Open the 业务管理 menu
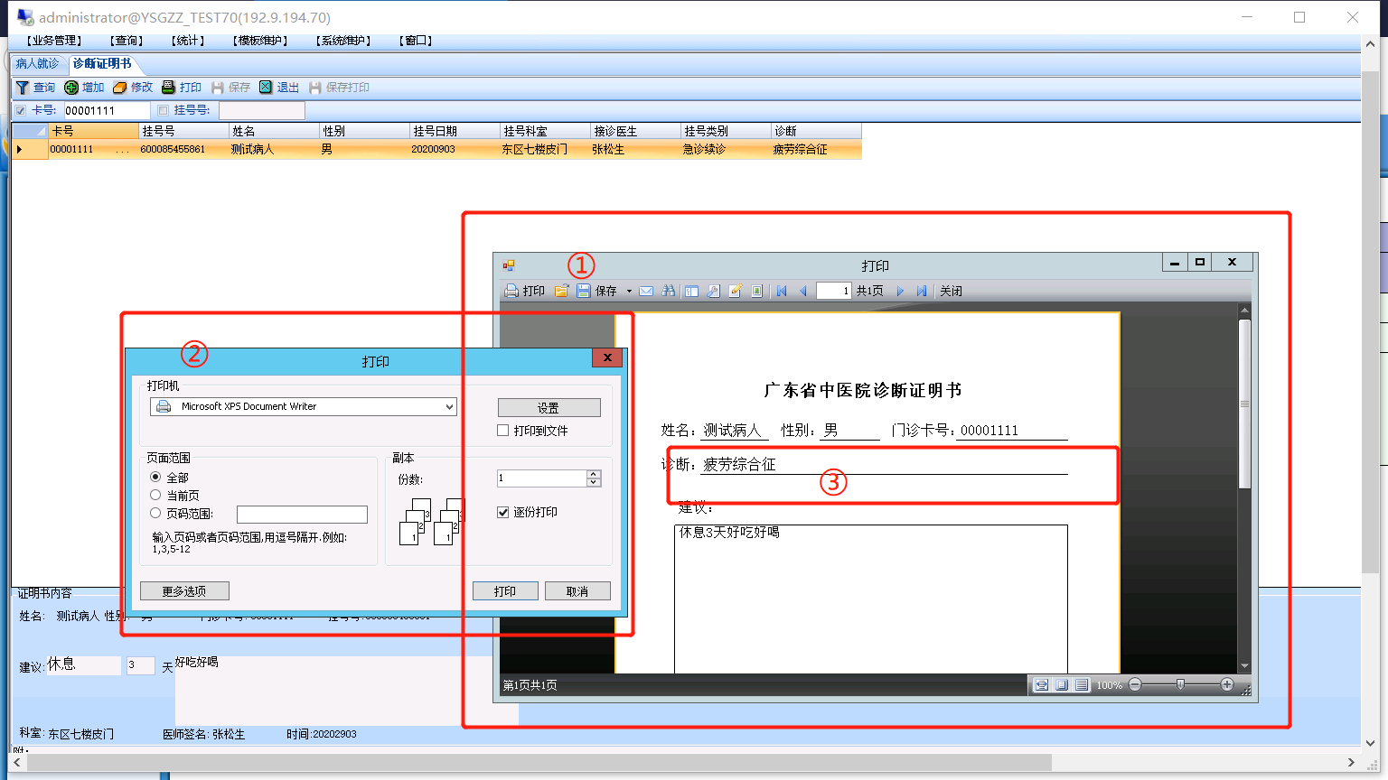Screen dimensions: 1388x780 [54, 41]
